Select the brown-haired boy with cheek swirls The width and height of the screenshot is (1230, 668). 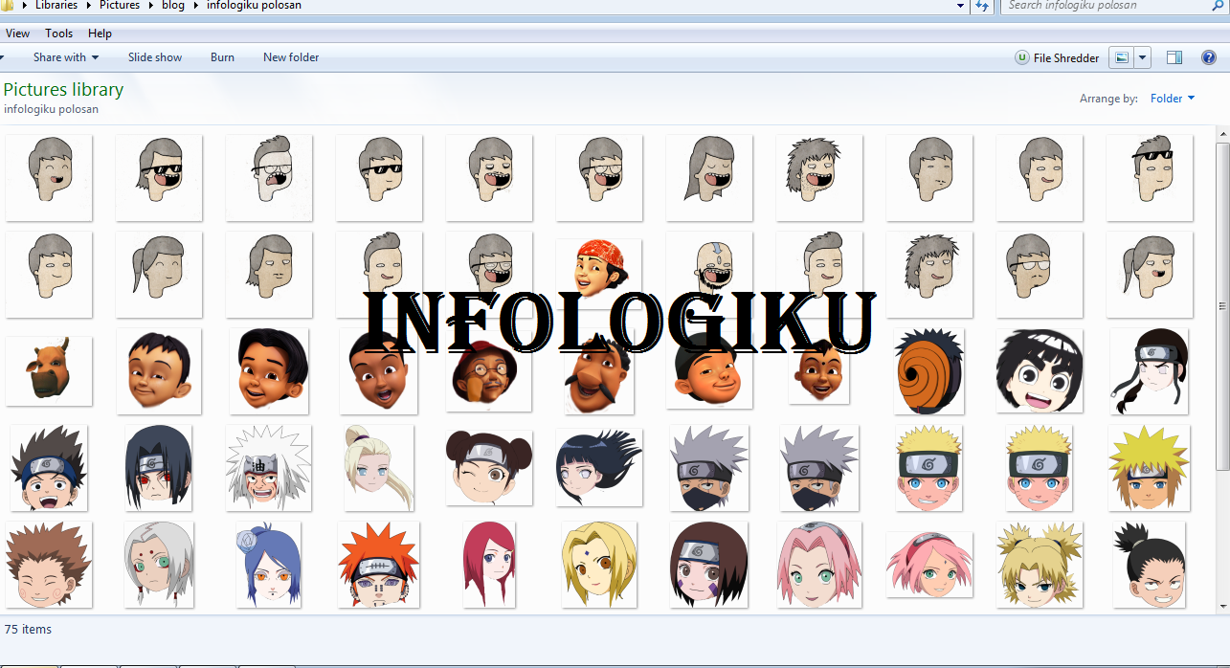coord(48,565)
